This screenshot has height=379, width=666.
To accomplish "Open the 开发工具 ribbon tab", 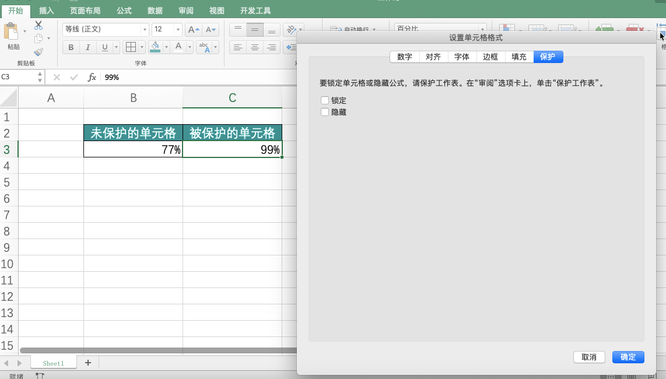I will pos(255,10).
